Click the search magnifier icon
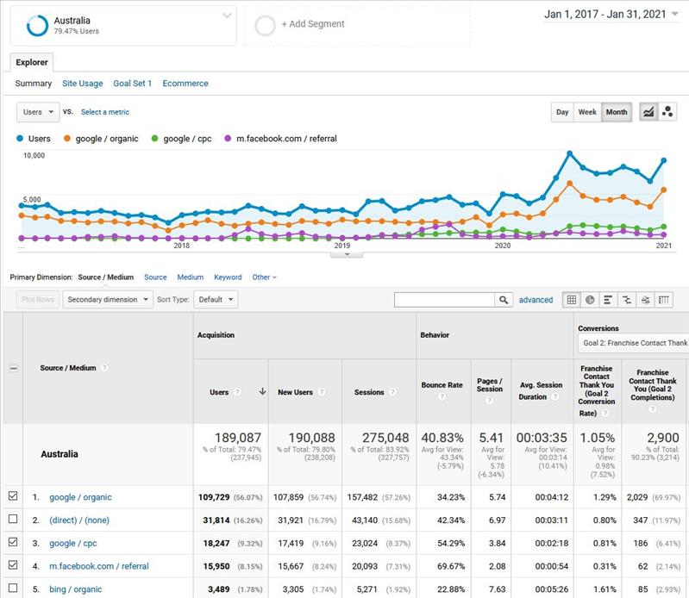The image size is (689, 598). (x=504, y=300)
